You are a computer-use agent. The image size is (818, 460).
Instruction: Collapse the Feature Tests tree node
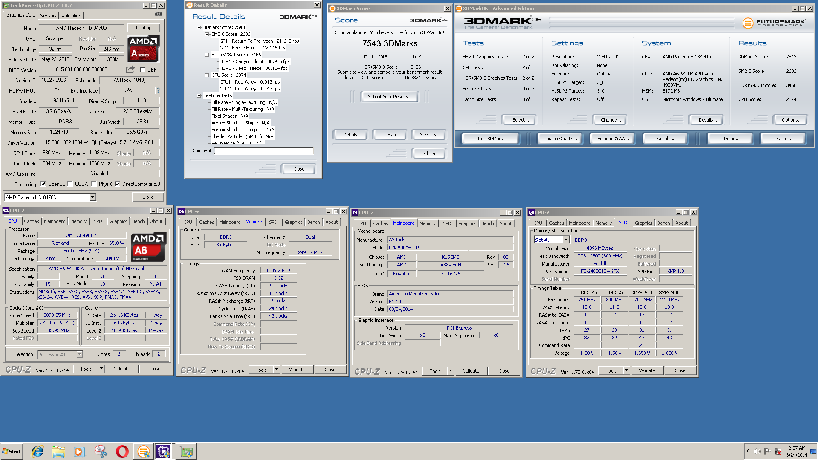point(199,95)
